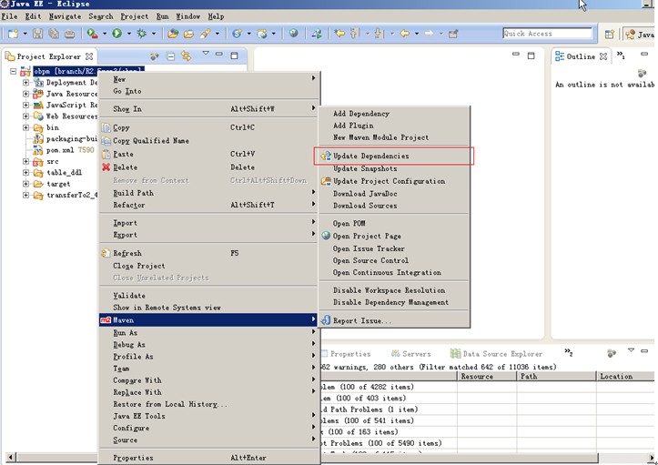Choose Add Dependency in the Maven submenu
This screenshot has height=465, width=658.
coord(394,114)
